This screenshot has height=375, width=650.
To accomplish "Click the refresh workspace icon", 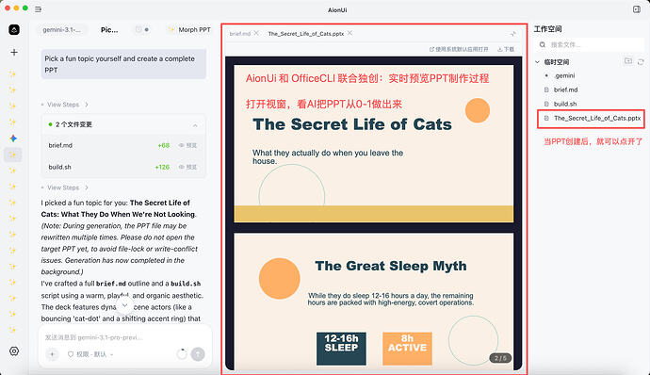I will [x=641, y=62].
